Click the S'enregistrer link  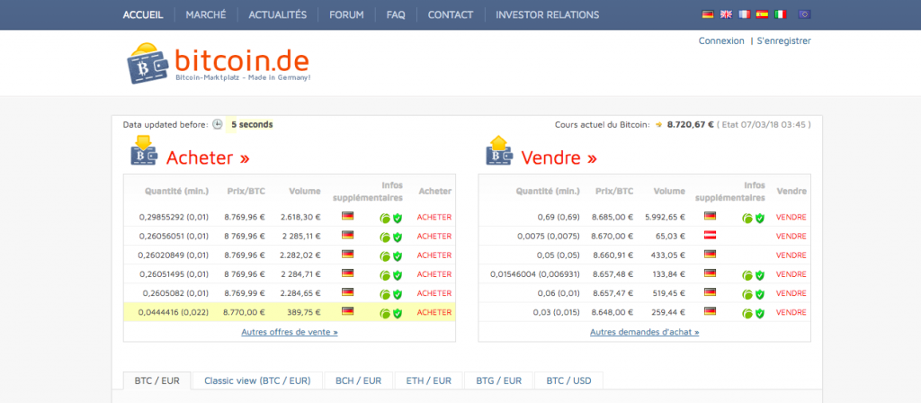point(783,41)
